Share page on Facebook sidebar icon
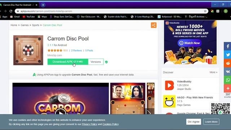 [228, 46]
